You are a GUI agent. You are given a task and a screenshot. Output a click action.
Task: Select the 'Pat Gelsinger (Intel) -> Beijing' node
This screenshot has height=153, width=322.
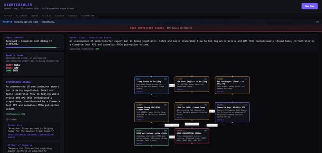[x=232, y=85]
